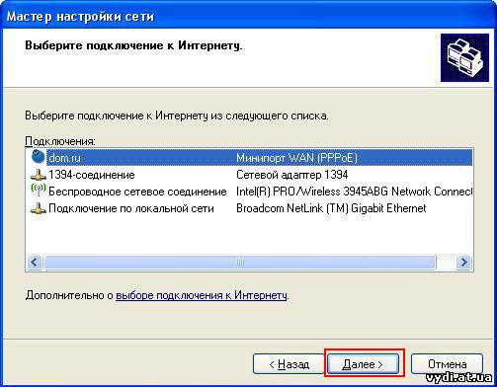Viewport: 497px width, 387px height.
Task: Click Intel PRO/Wireless 3945ABG device text
Action: (354, 192)
